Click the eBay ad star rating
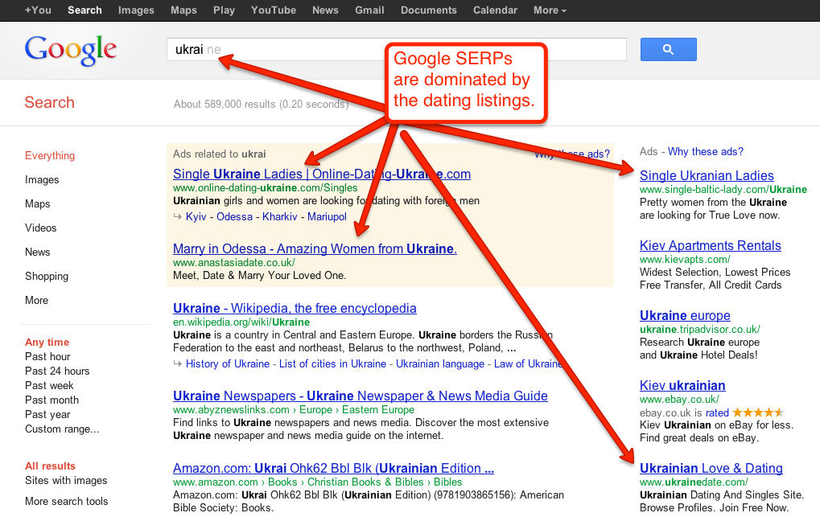 click(758, 412)
